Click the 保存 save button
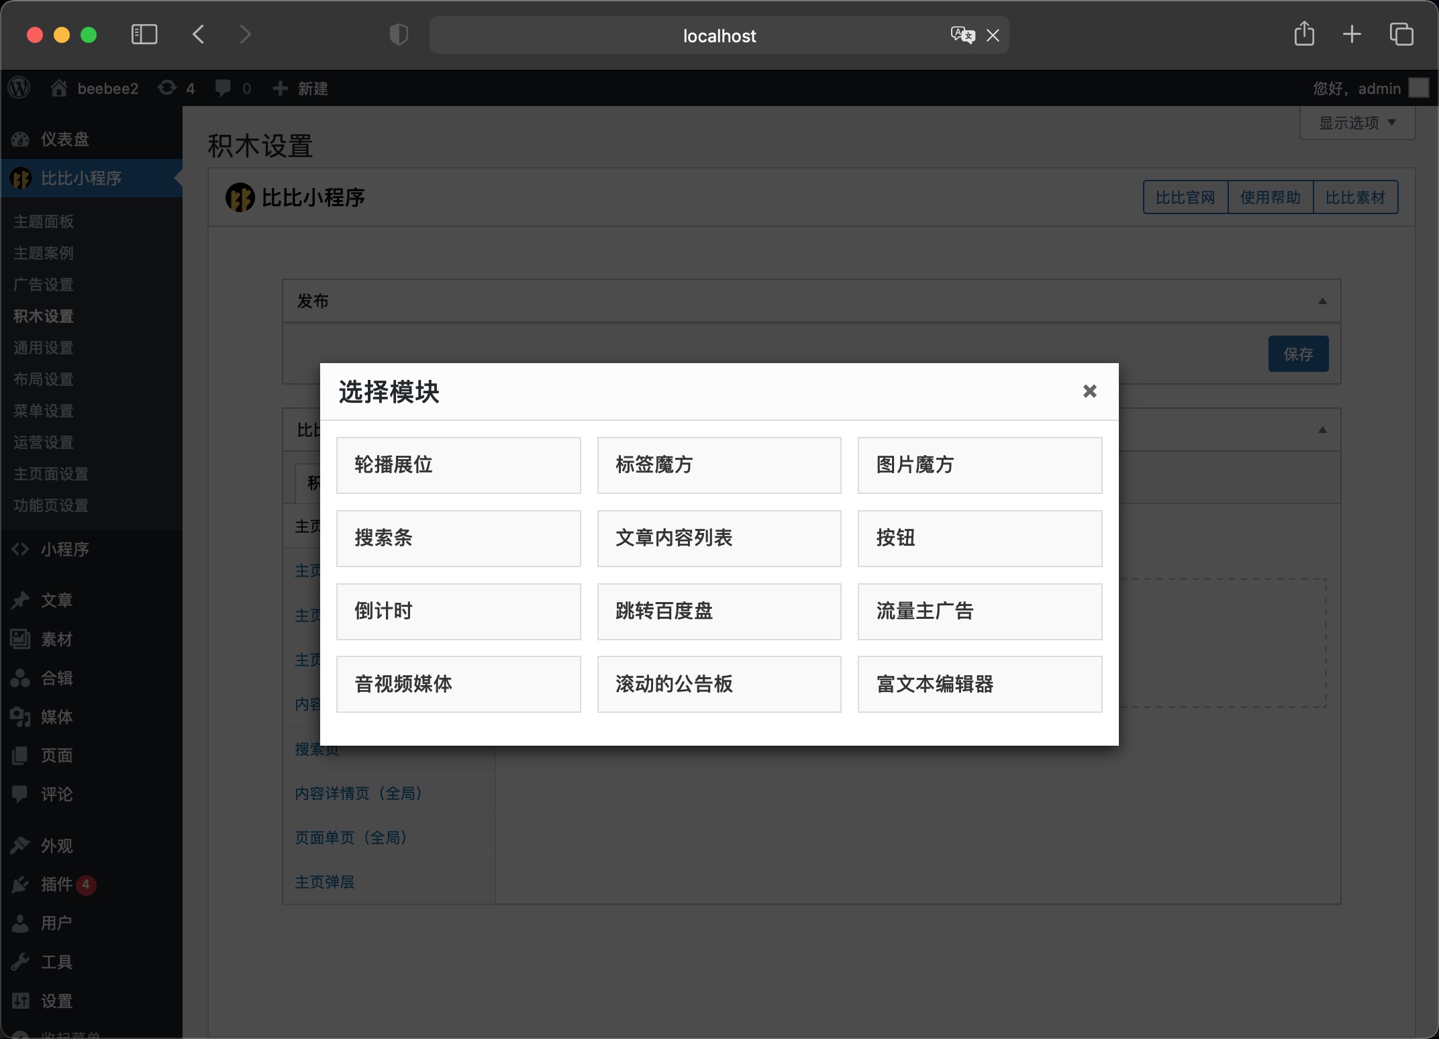 pyautogui.click(x=1298, y=354)
